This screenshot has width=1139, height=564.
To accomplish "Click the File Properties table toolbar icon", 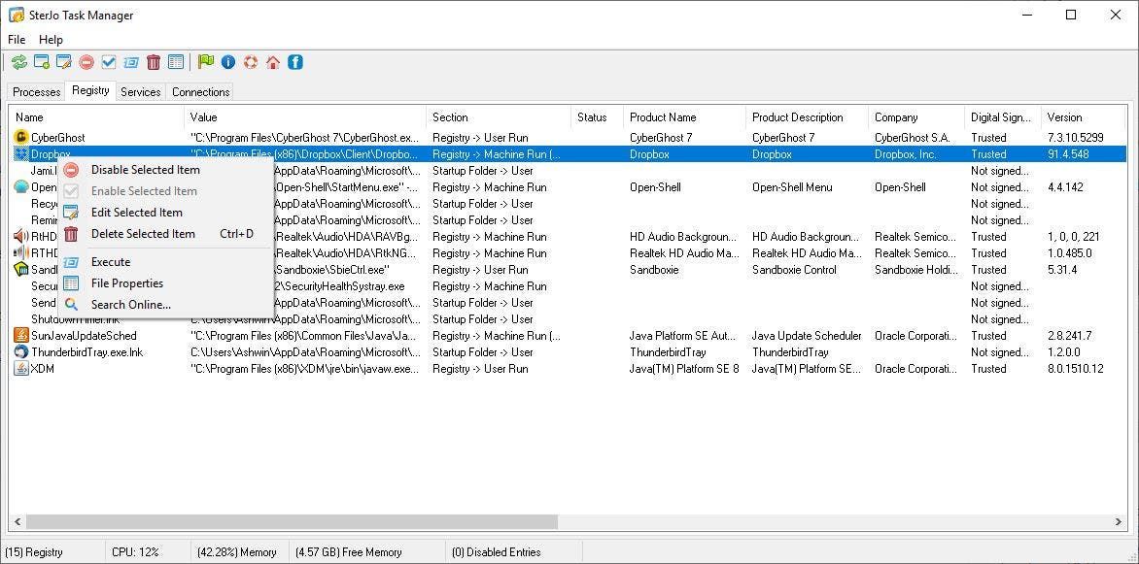I will [x=176, y=62].
